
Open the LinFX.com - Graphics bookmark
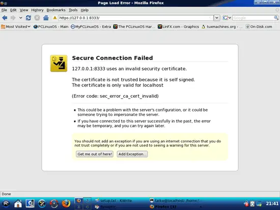pos(178,27)
